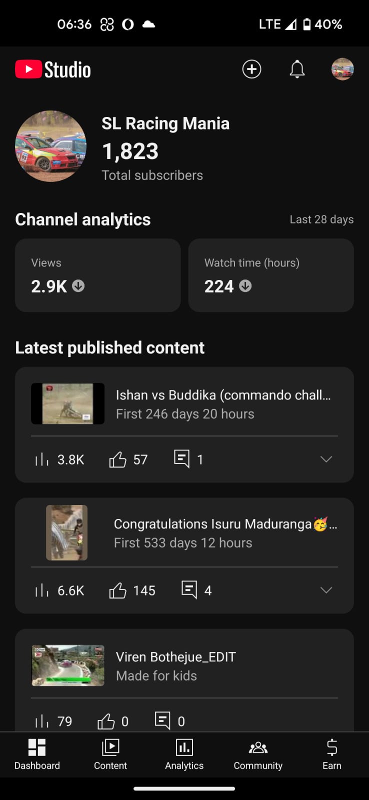Open the Watch time (hours) card
369x800 pixels.
click(271, 275)
